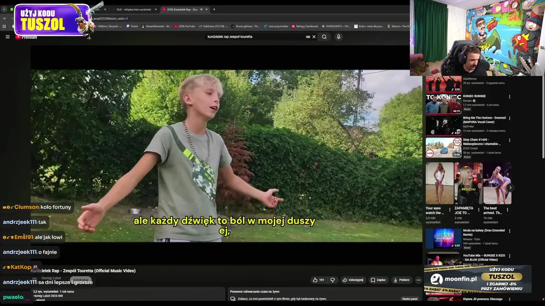Open the tab search dropdown arrow
This screenshot has height=306, width=545.
[4, 9]
